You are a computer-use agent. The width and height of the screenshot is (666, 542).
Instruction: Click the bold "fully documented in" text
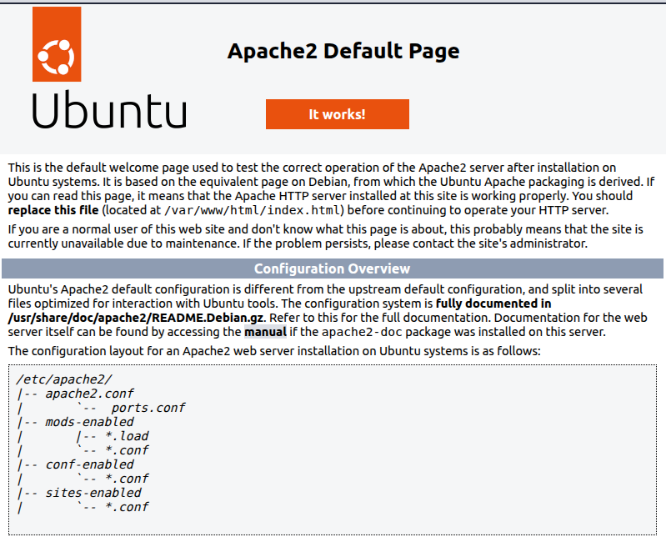pos(493,304)
